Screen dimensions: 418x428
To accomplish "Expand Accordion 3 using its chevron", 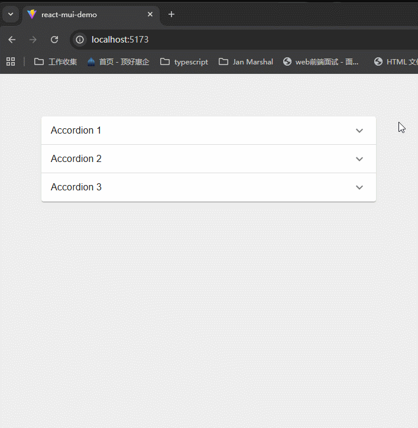I will (359, 187).
